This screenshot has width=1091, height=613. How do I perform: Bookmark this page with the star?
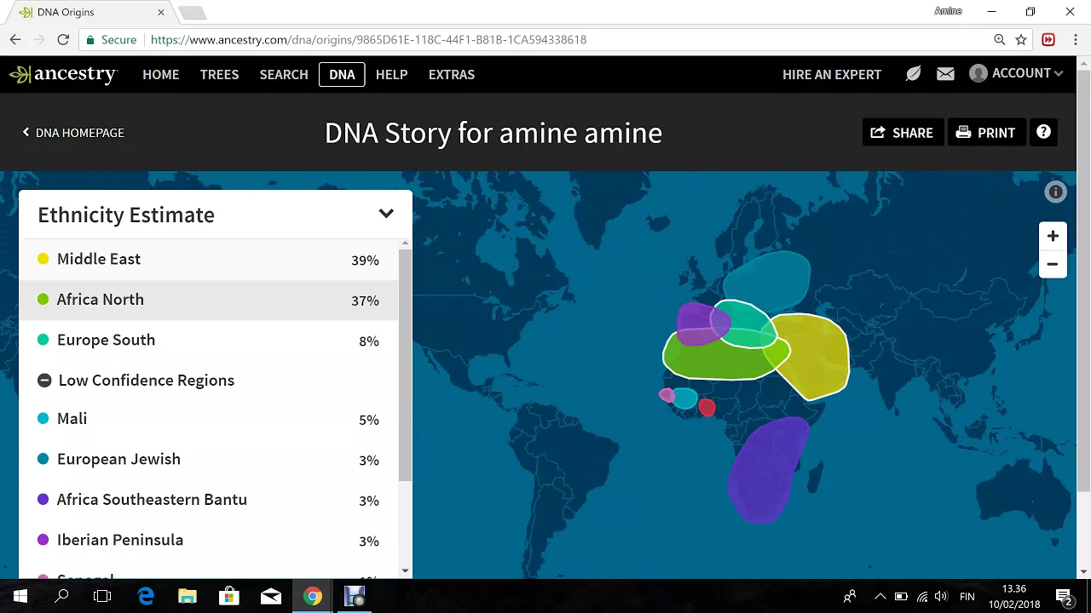[1021, 39]
